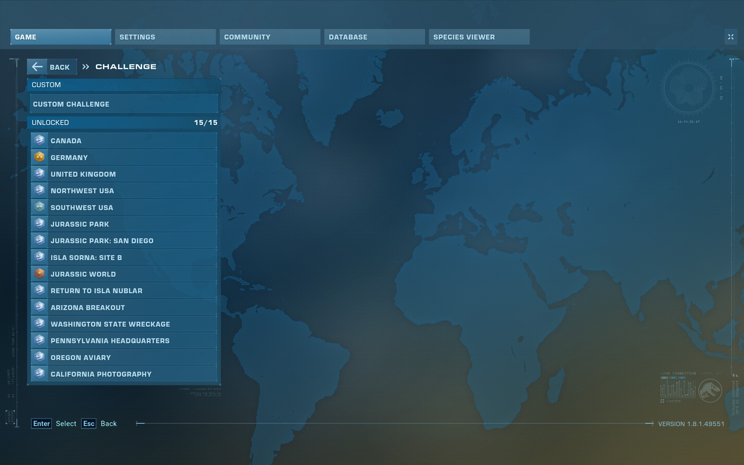744x465 pixels.
Task: Click the Custom section header
Action: (x=124, y=85)
